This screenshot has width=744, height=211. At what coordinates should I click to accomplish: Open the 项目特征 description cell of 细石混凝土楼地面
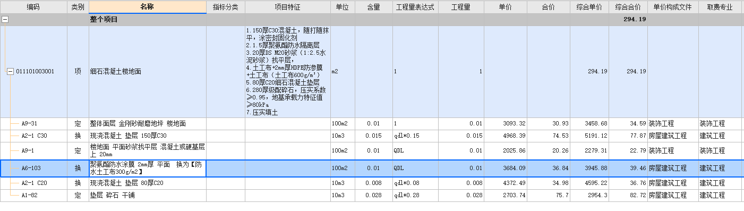(x=288, y=71)
